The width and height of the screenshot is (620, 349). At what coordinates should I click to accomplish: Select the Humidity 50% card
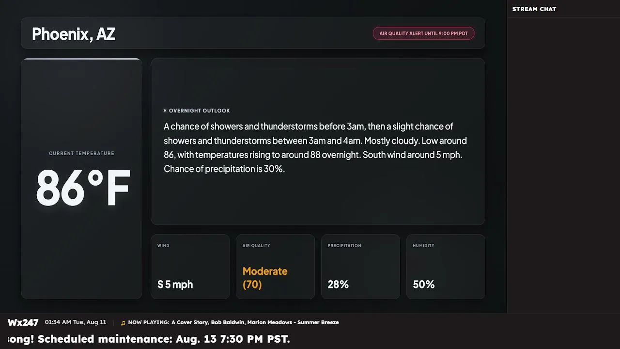[x=446, y=267]
